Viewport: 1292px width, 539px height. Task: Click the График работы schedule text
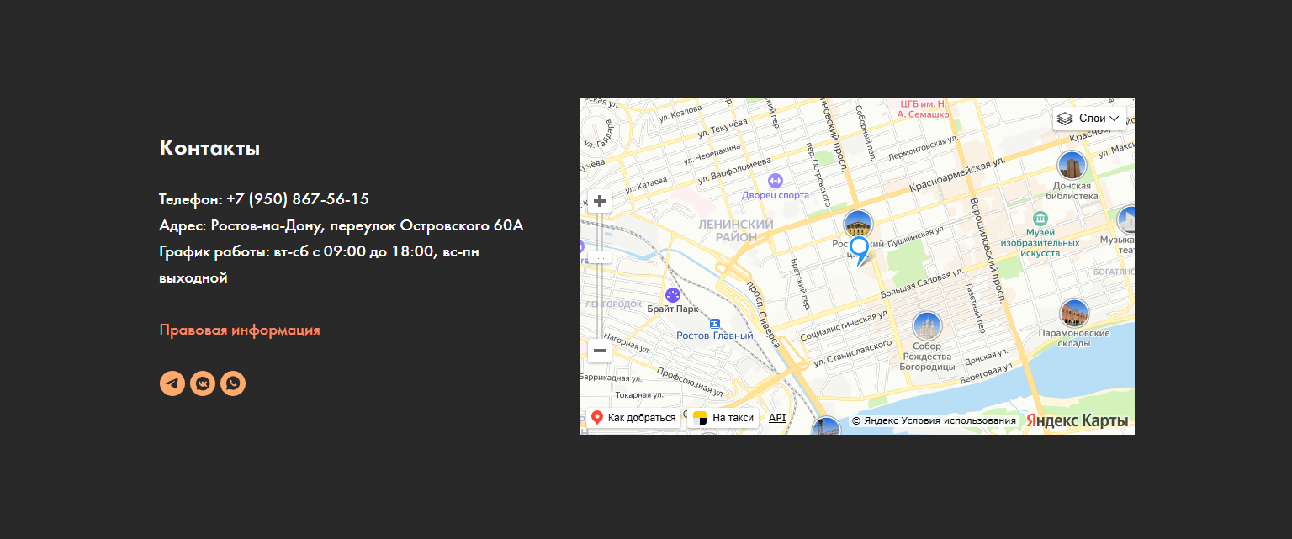[319, 264]
